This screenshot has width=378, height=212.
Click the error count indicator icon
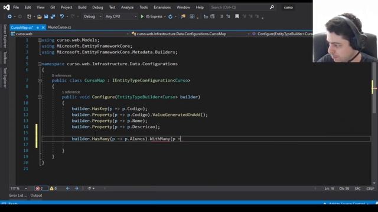38,188
